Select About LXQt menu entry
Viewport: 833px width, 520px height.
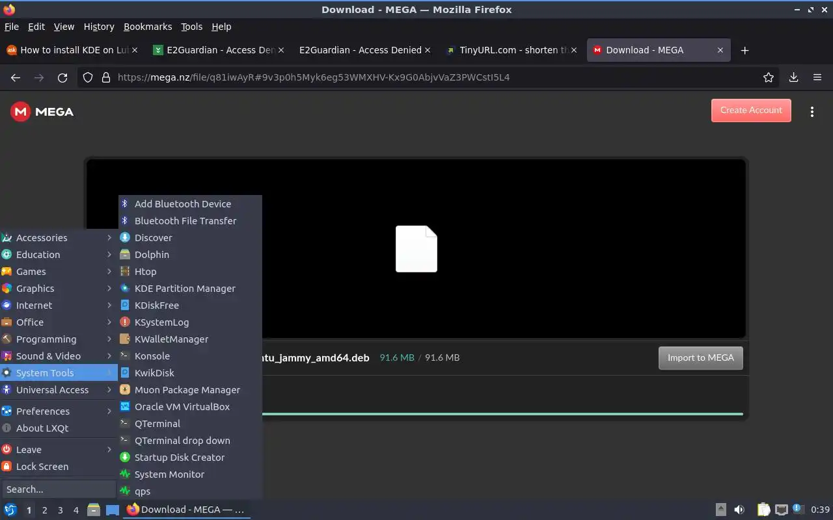[59, 428]
